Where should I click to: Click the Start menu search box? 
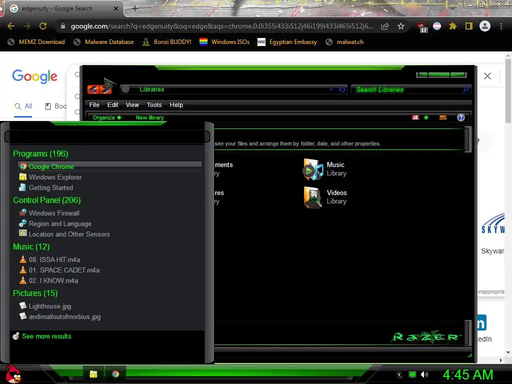click(107, 136)
